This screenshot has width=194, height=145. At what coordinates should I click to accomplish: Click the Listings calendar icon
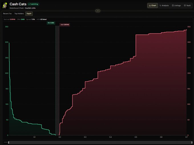coord(173,6)
